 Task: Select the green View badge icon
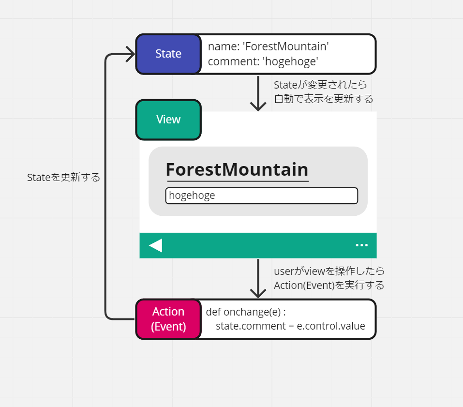click(x=168, y=120)
